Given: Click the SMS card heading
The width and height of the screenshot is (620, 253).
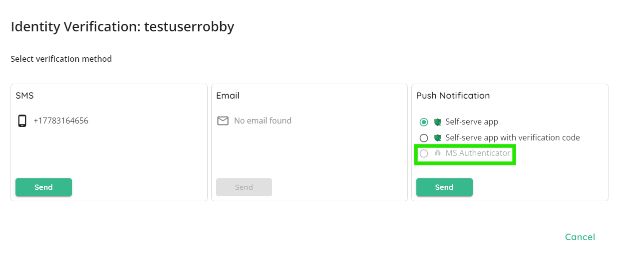Looking at the screenshot, I should [24, 96].
